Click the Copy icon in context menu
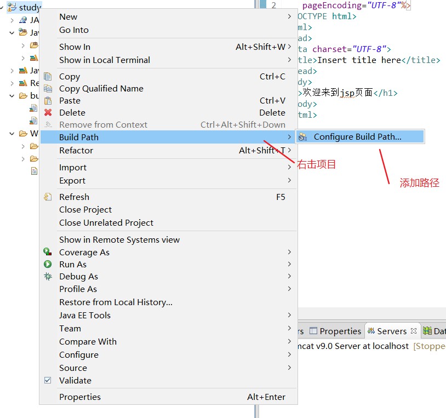The height and width of the screenshot is (418, 446). click(x=48, y=77)
